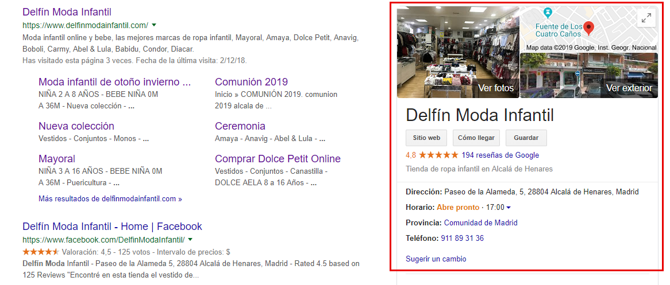This screenshot has width=670, height=285.
Task: Click the Cómo llegar button
Action: (x=476, y=138)
